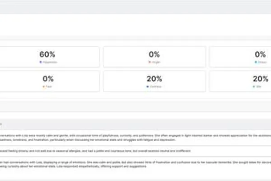Click the green legend dot under right 20%

(x=254, y=86)
